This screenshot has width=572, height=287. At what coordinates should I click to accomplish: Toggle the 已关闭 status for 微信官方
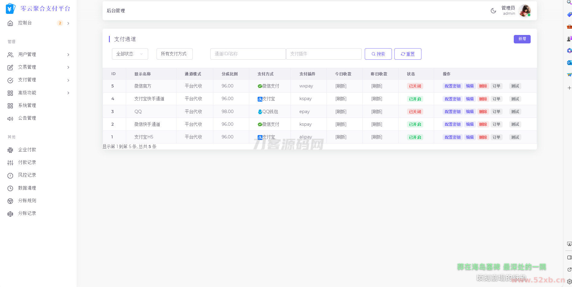[x=415, y=86]
